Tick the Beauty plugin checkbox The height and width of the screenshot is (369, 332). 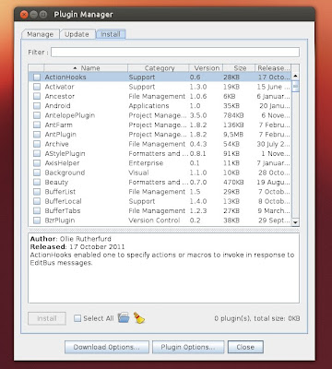pyautogui.click(x=37, y=182)
